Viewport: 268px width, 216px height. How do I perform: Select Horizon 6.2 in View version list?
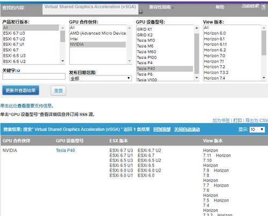click(232, 50)
